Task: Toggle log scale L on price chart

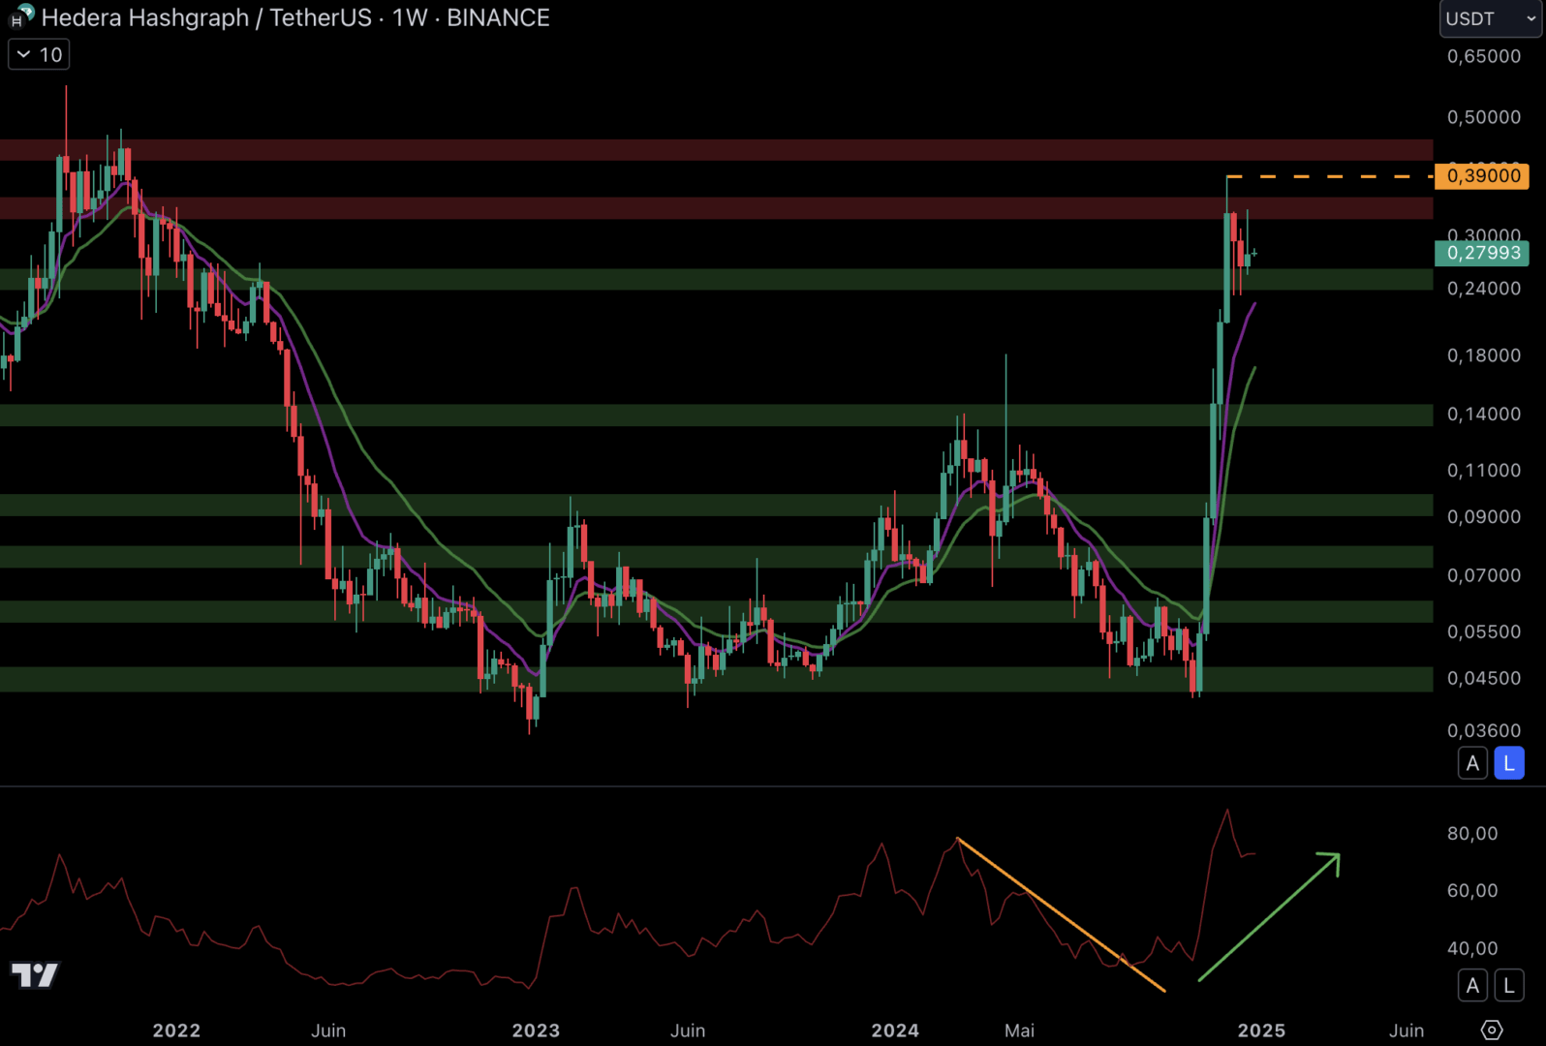Action: [x=1509, y=763]
